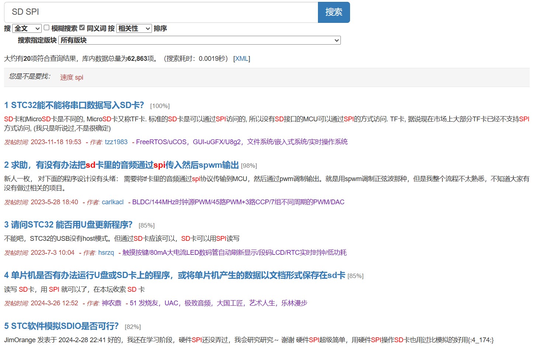Click the 2024-3-26 12:52 post time

point(54,303)
